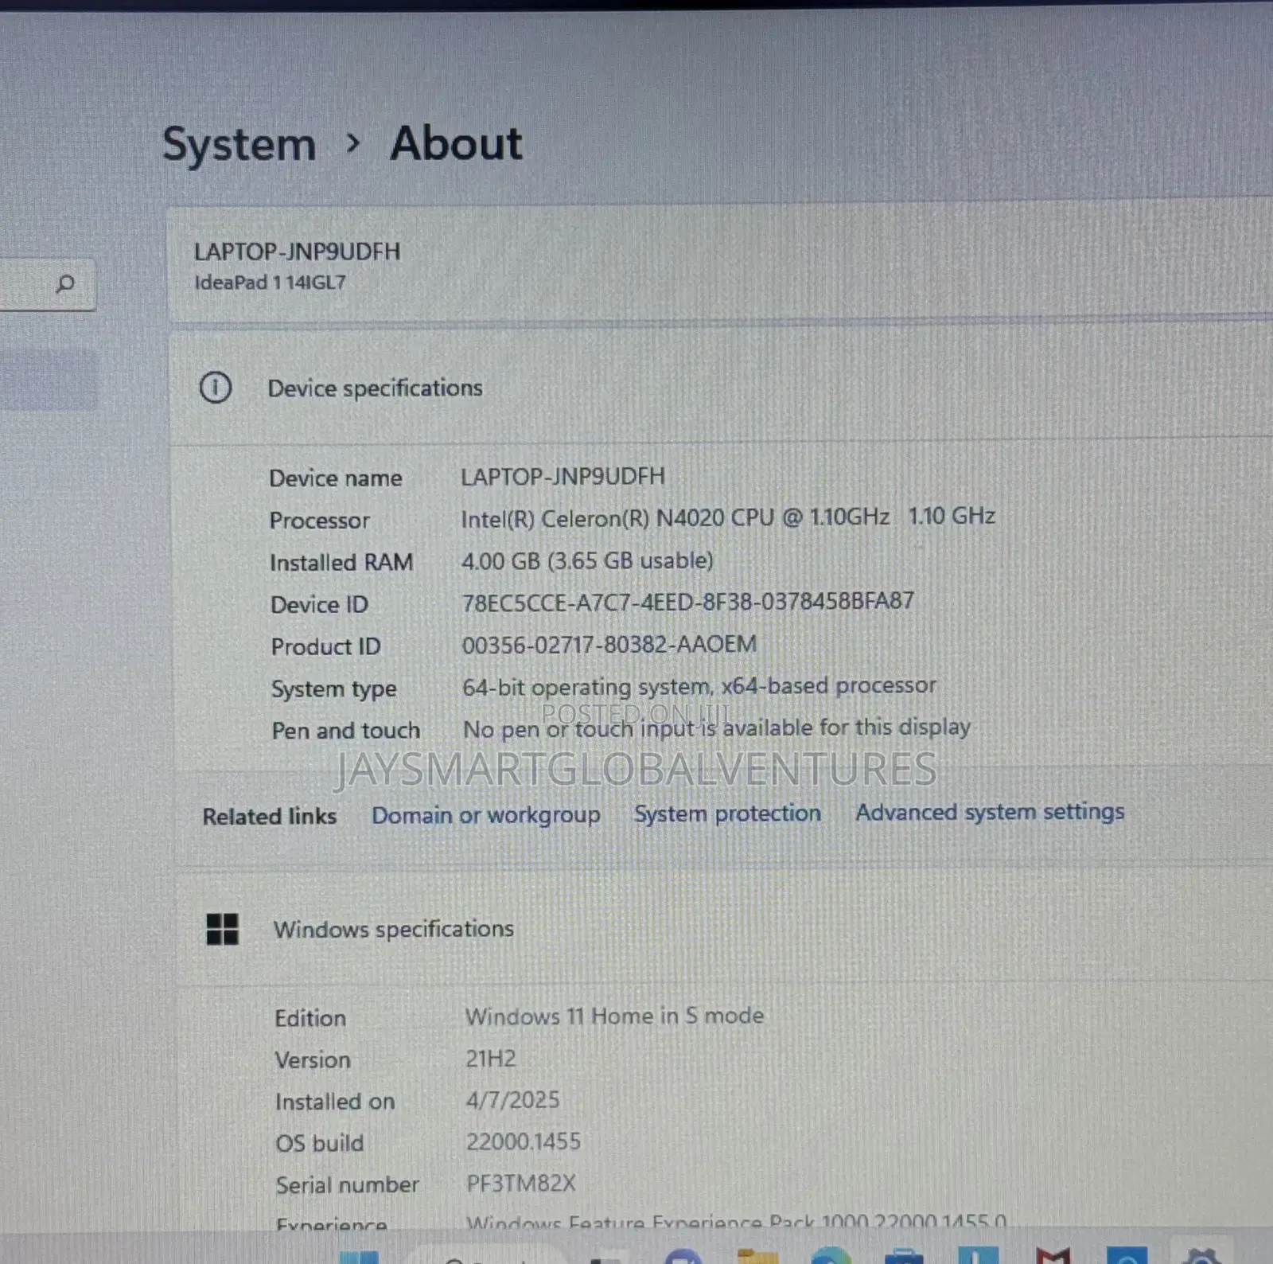Click the Windows logo beside Windows specifications
Viewport: 1273px width, 1264px height.
click(x=222, y=929)
